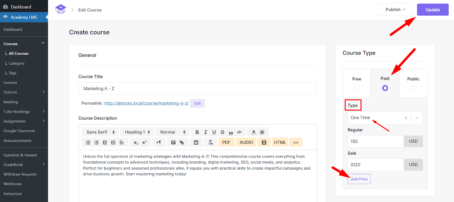Image resolution: width=454 pixels, height=202 pixels.
Task: Select the Paid course type radio button
Action: 385,88
